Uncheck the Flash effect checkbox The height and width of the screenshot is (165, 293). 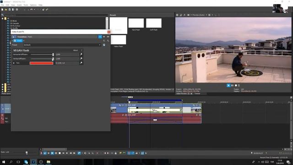[15, 41]
